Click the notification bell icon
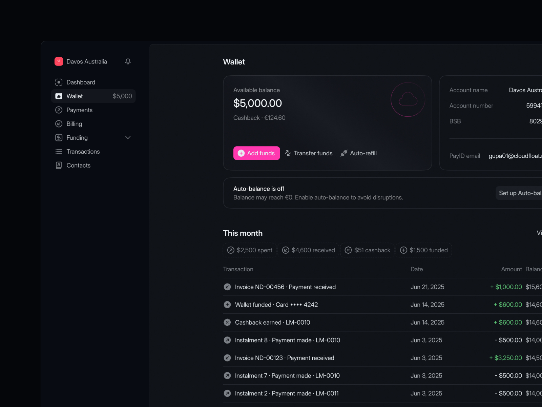 pos(128,61)
